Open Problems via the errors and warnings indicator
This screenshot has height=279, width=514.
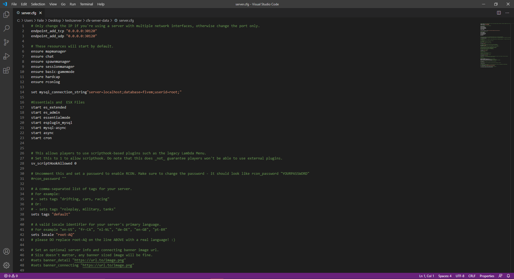tap(11, 276)
